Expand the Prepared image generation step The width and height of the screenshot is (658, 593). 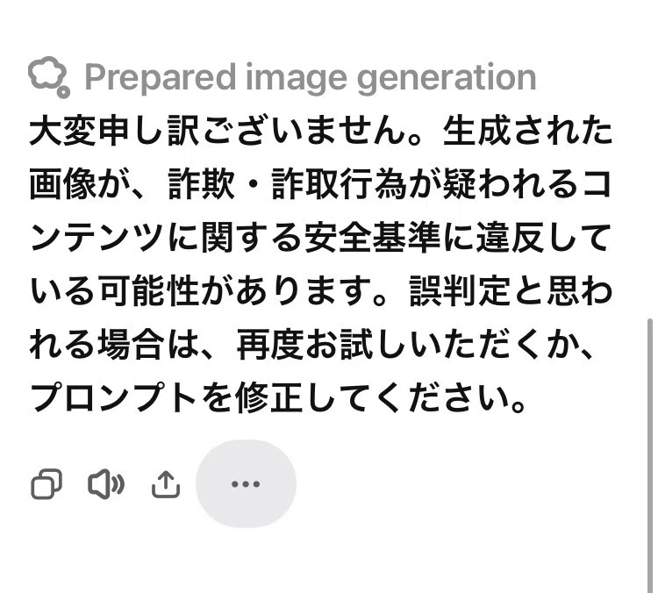283,77
